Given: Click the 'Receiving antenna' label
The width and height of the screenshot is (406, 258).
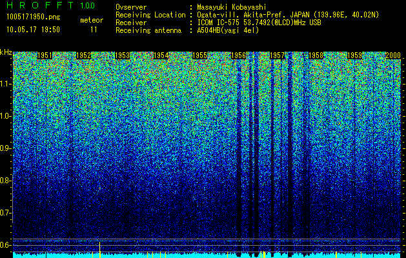Looking at the screenshot, I should coord(148,30).
